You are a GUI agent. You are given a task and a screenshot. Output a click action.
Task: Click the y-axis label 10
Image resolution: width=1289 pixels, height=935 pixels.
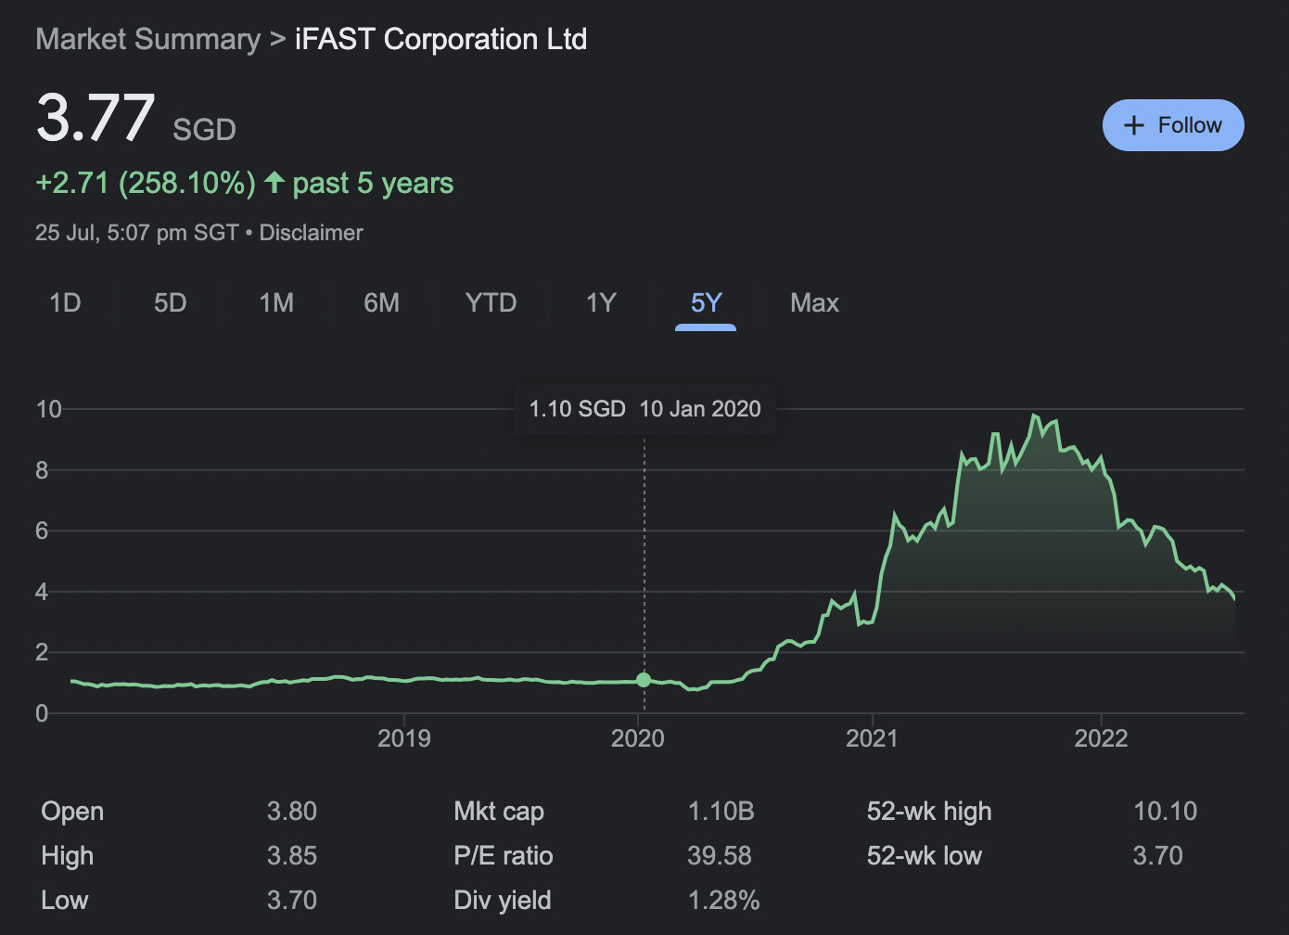point(48,409)
